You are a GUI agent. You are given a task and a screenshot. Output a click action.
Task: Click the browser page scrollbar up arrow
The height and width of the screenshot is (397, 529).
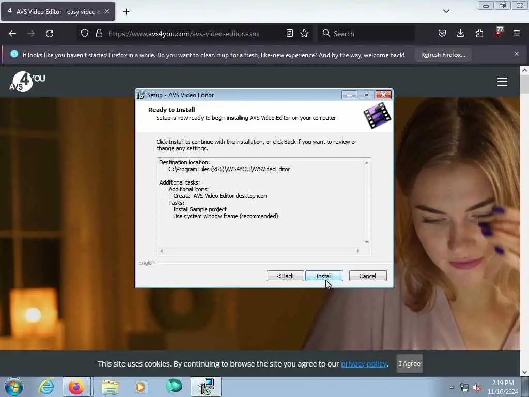[524, 70]
